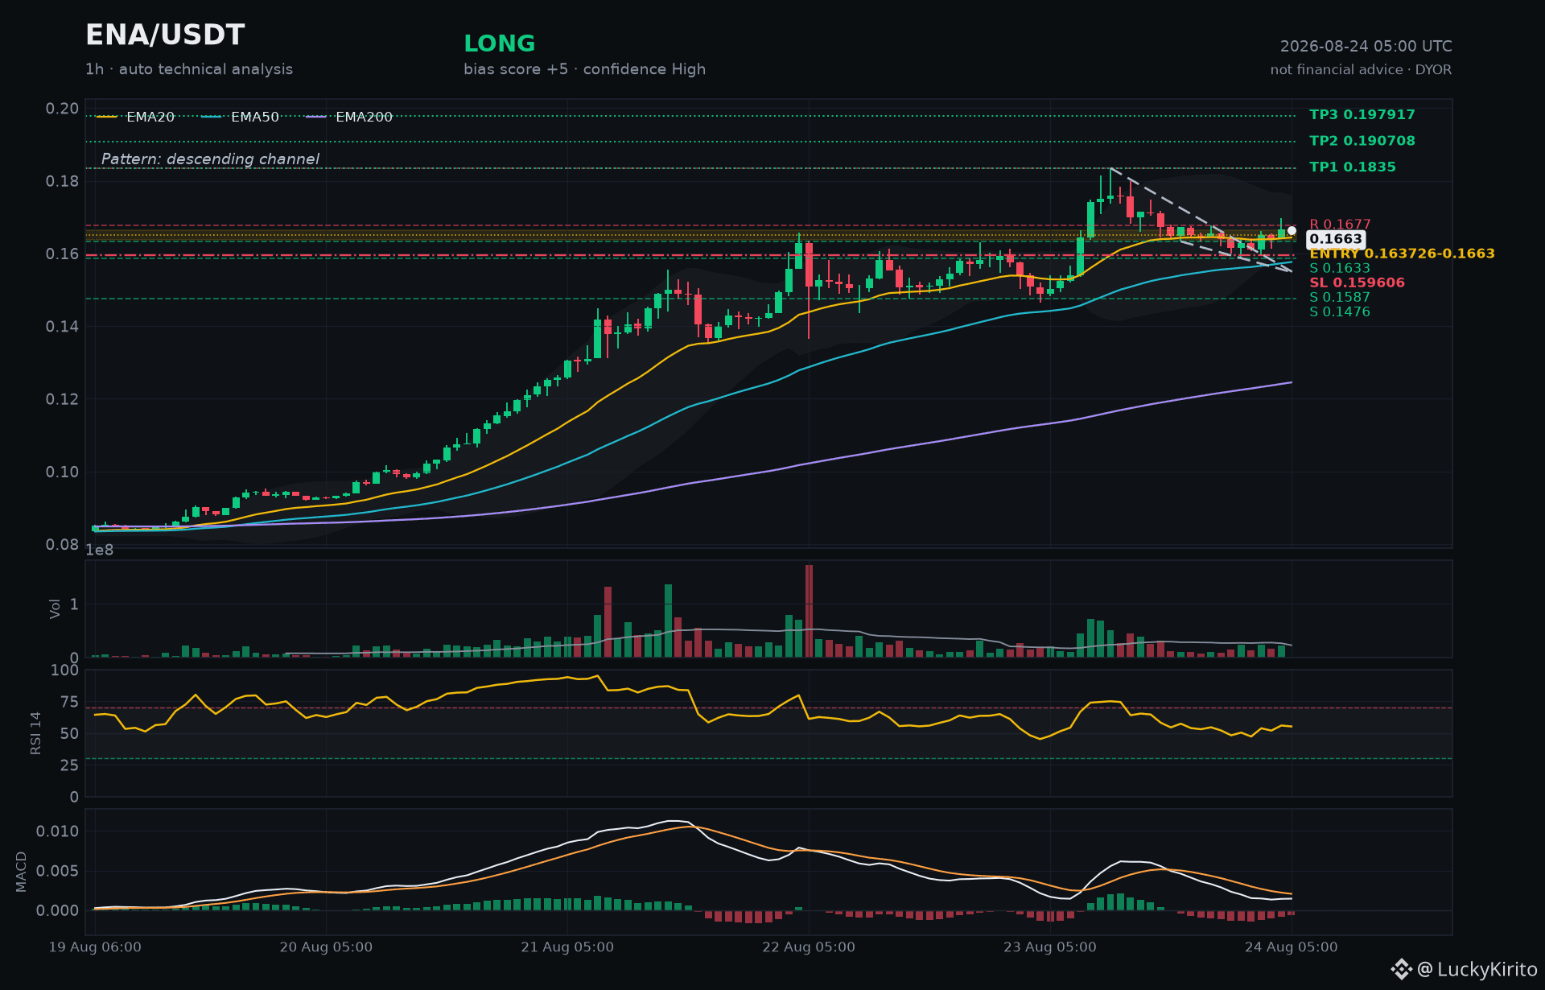Click the ENTRY 0.163726-0.1663 label
The width and height of the screenshot is (1545, 990).
1402,254
